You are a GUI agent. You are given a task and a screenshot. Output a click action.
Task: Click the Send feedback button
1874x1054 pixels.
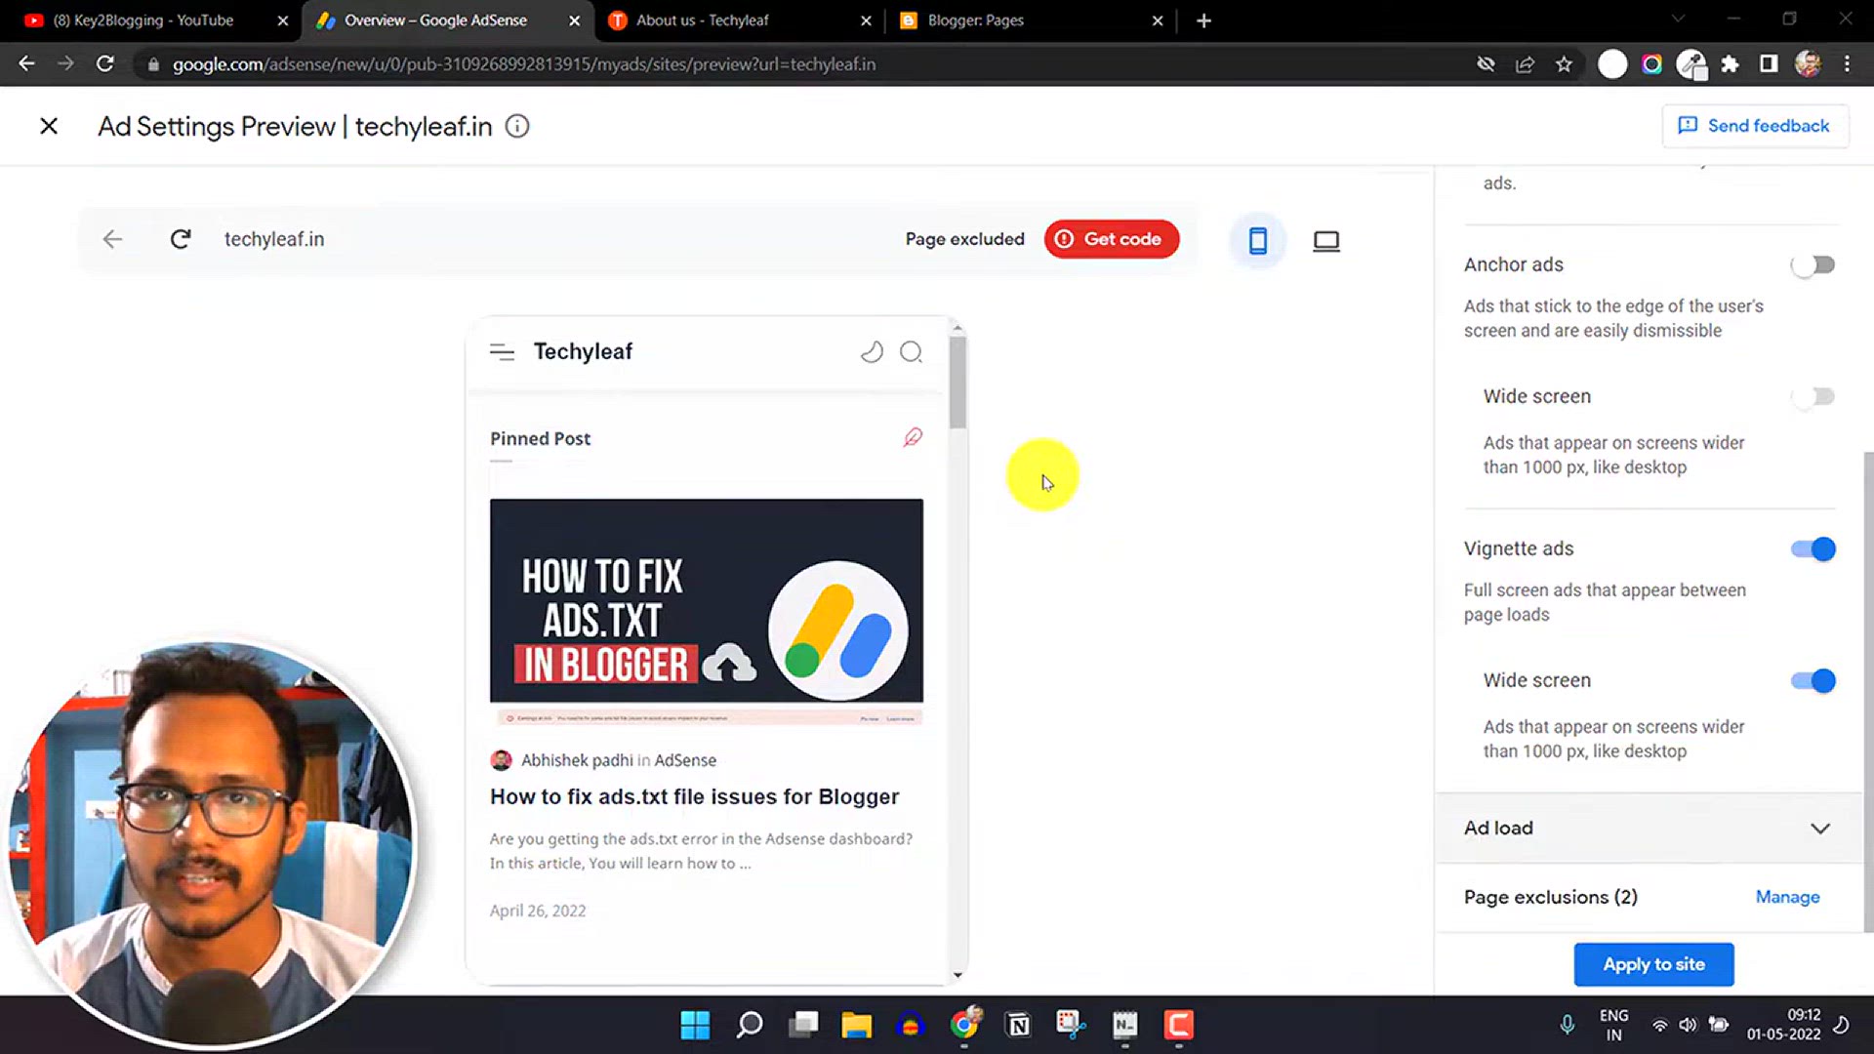pyautogui.click(x=1755, y=126)
